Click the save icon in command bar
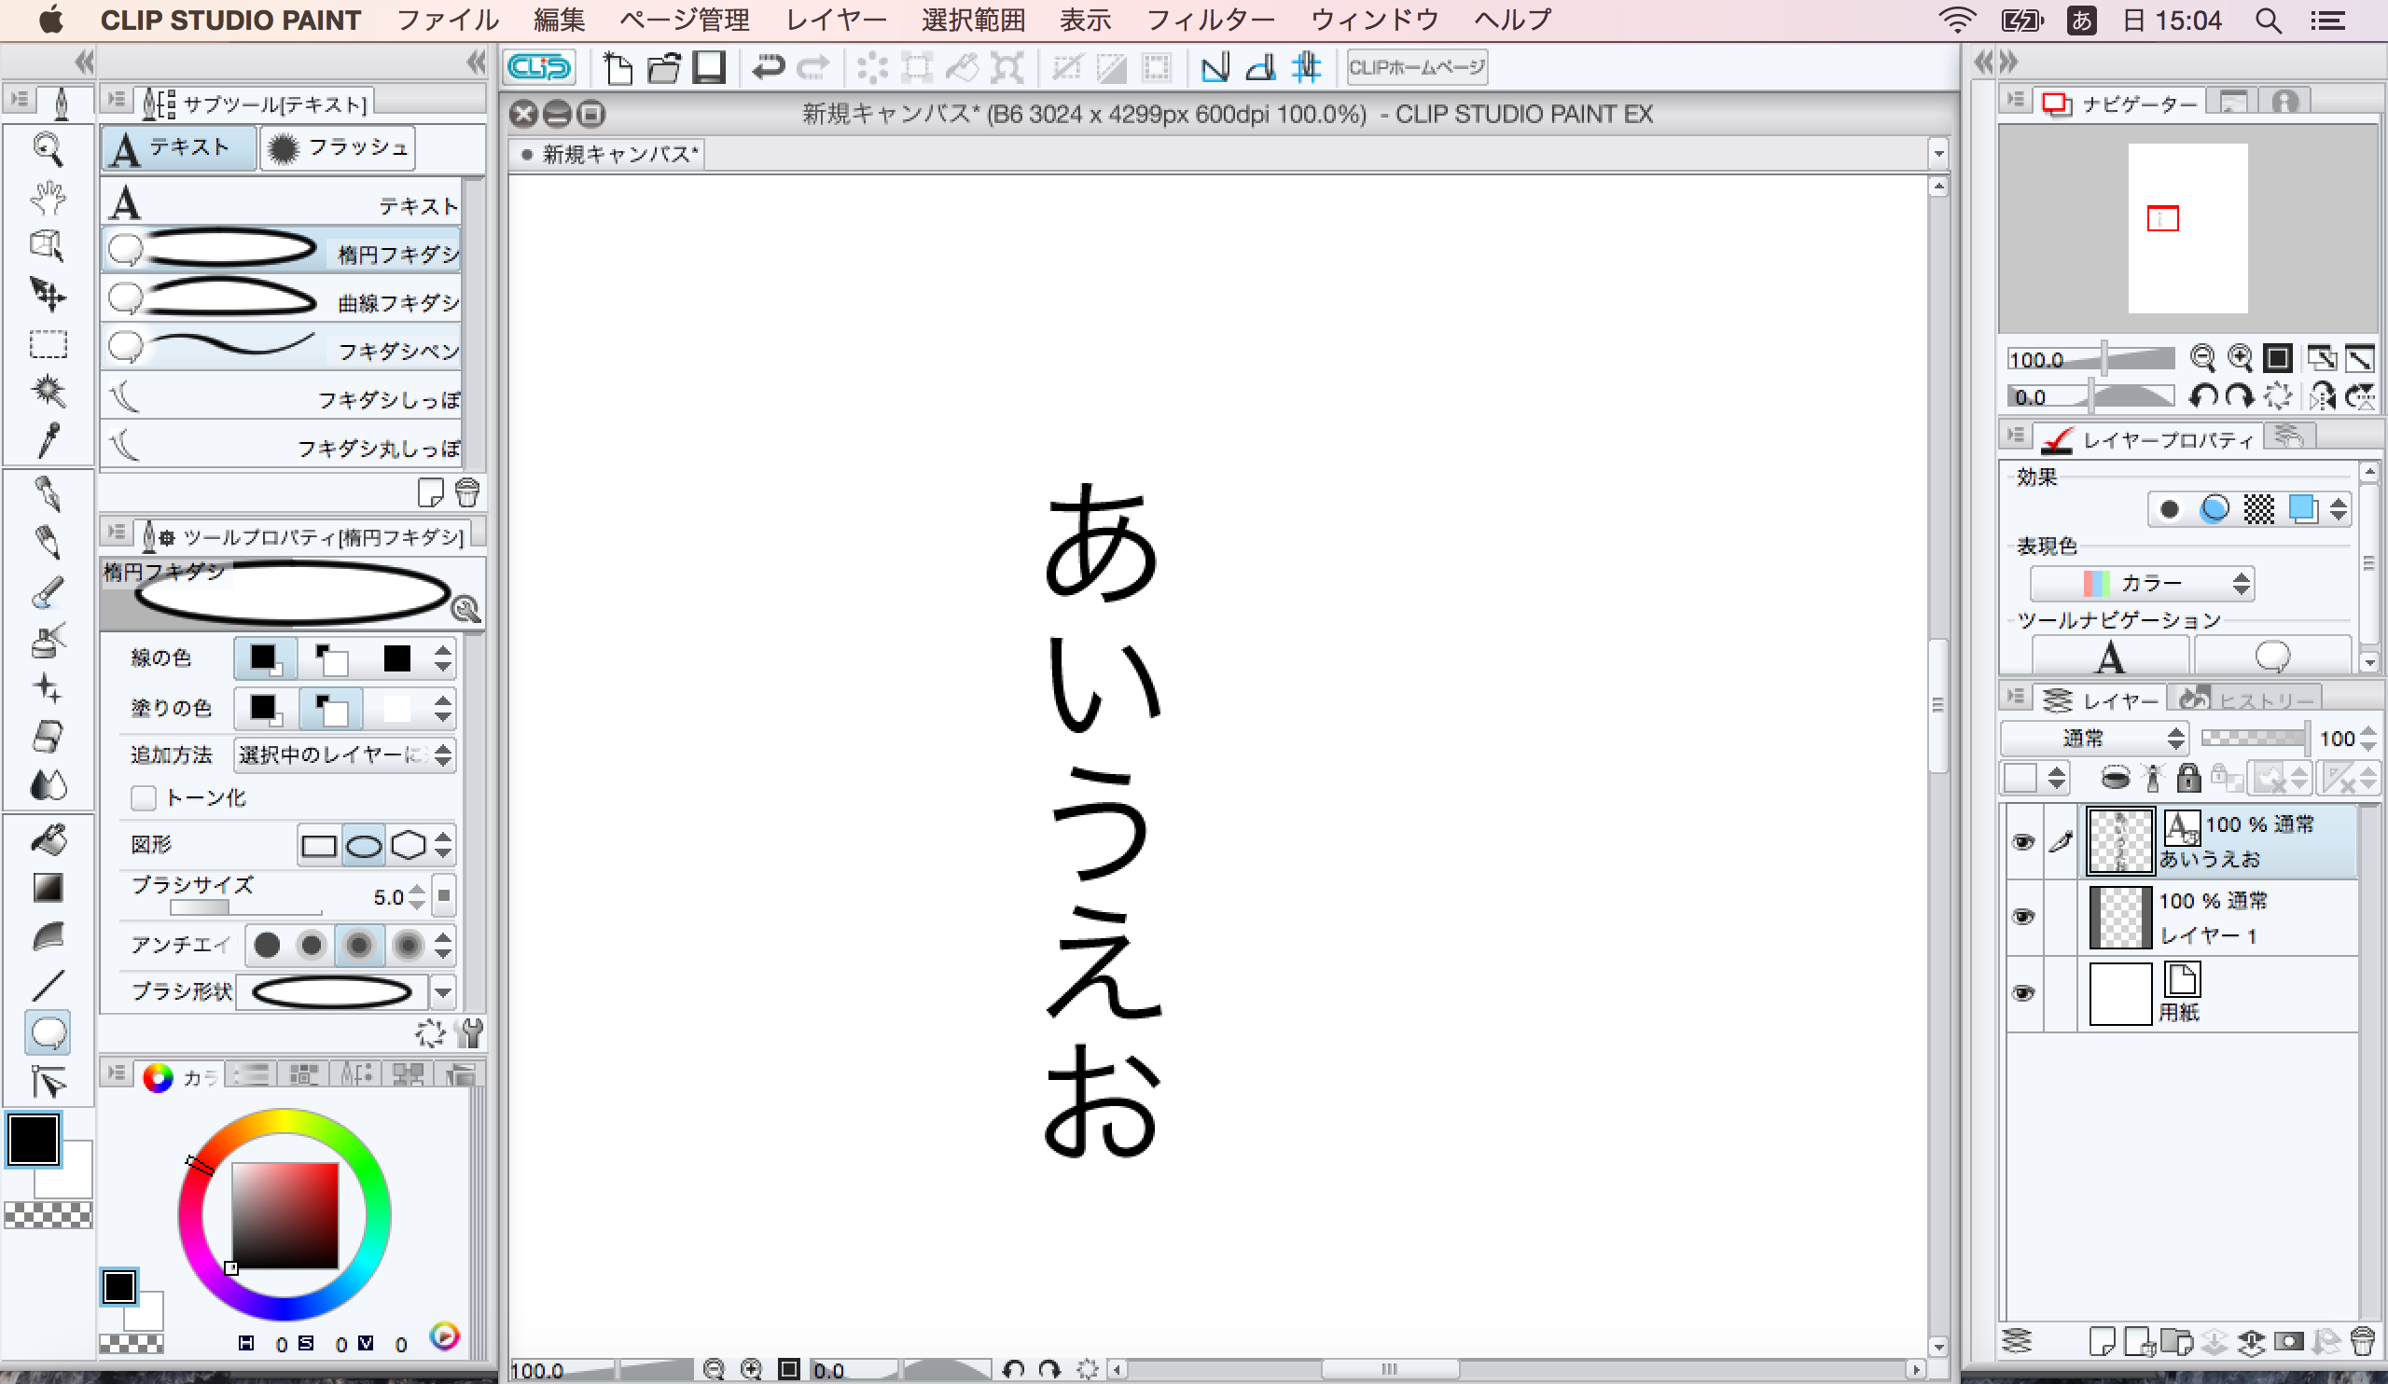The height and width of the screenshot is (1384, 2388). (709, 67)
